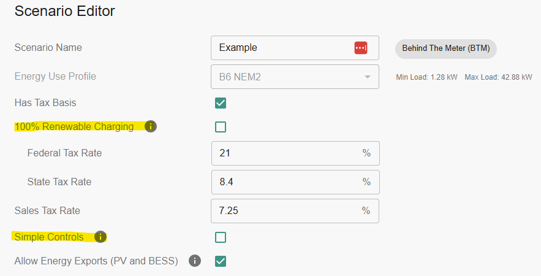The image size is (541, 276).
Task: Check the Simple Controls checkbox
Action: (x=221, y=237)
